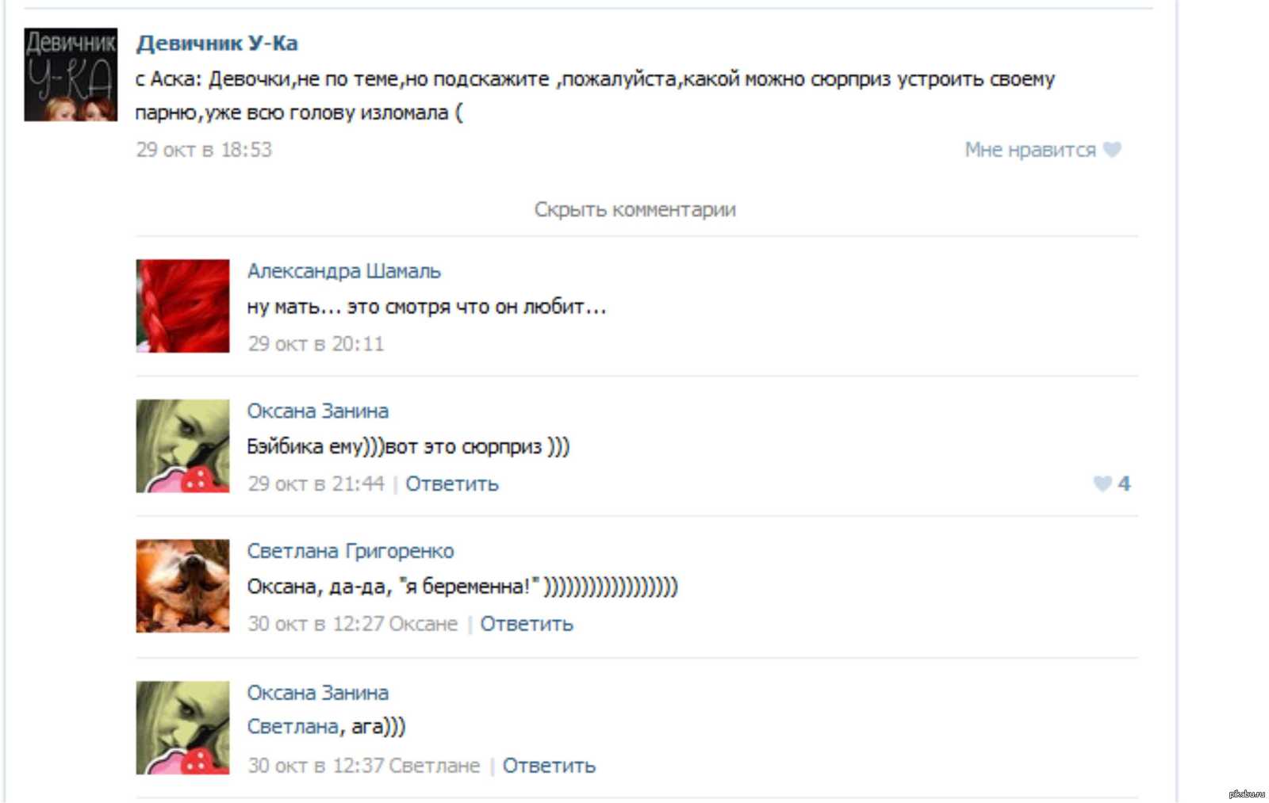Click Оксана Занина's avatar beside the Бэйбика comment
The image size is (1269, 803).
click(x=182, y=445)
